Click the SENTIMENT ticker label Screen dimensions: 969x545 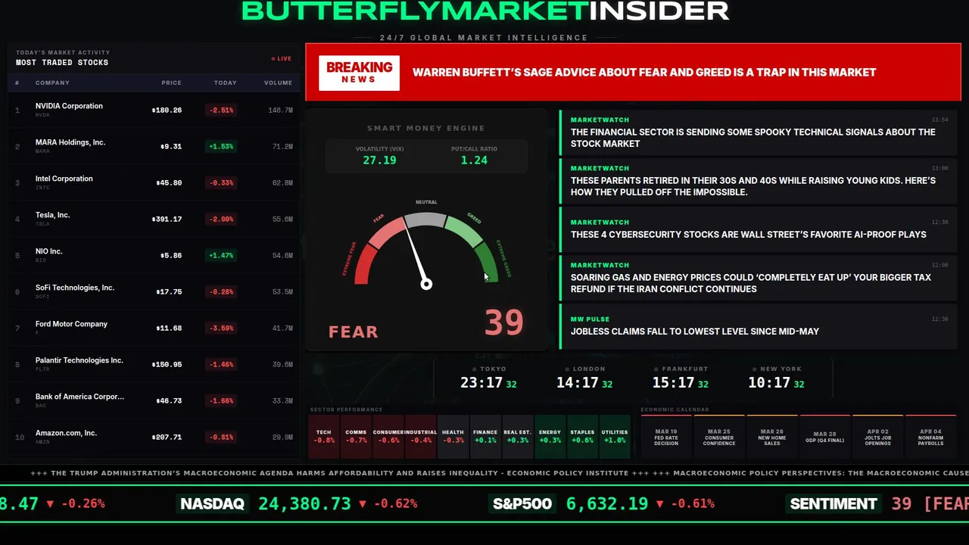click(x=833, y=504)
